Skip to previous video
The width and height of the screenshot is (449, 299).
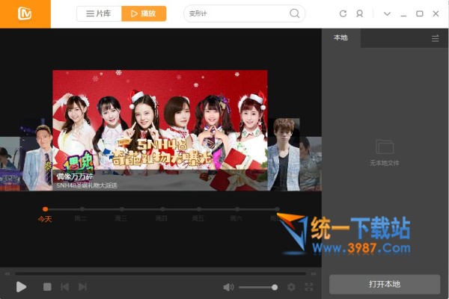point(65,287)
